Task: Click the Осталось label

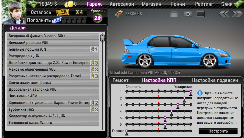Action: (41, 12)
